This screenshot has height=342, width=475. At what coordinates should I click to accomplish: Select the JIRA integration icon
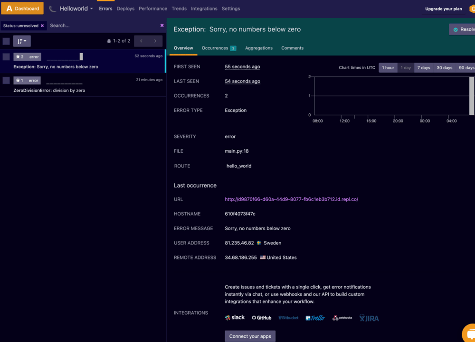[369, 318]
